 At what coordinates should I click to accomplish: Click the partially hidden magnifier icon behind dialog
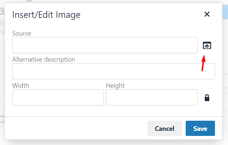tap(2, 119)
